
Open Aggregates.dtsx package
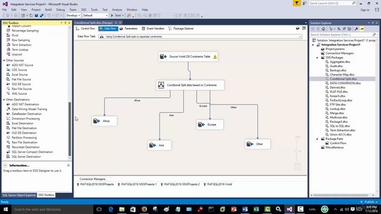[340, 62]
